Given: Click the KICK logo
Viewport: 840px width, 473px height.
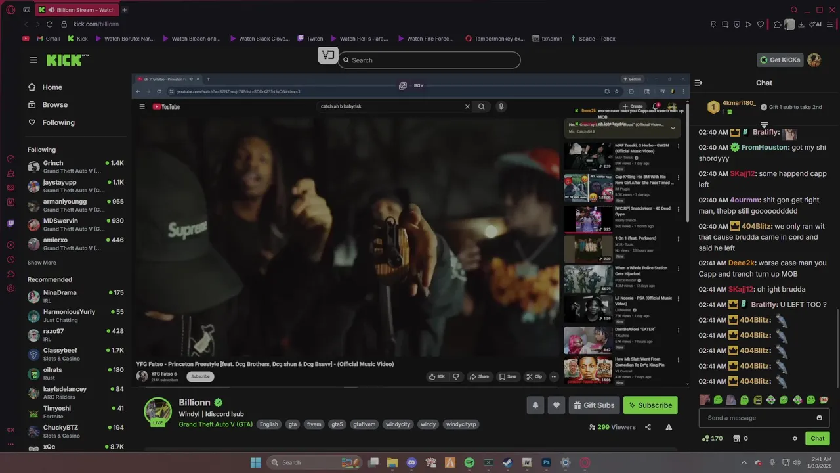Looking at the screenshot, I should point(67,60).
